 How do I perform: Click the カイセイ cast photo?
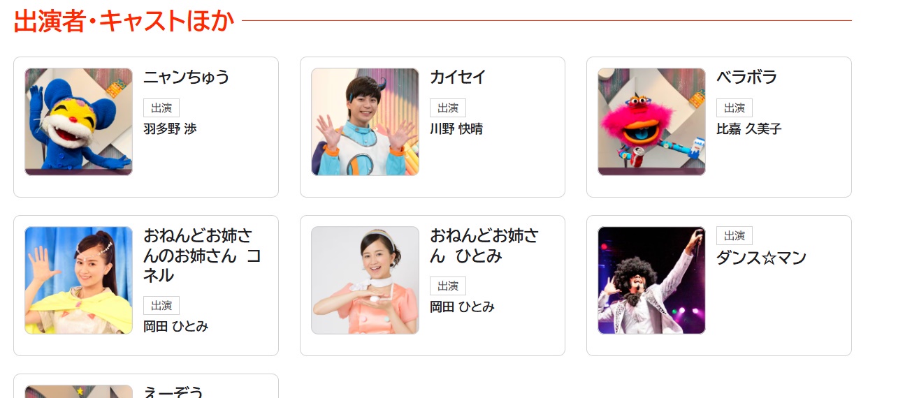(365, 121)
